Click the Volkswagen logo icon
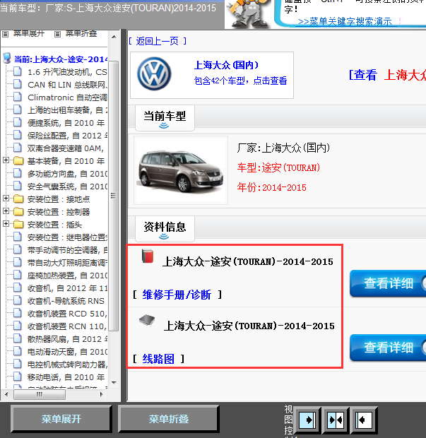 click(x=154, y=74)
